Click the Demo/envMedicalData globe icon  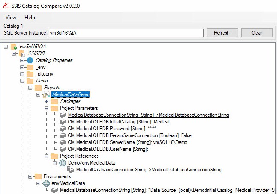pyautogui.click(x=63, y=163)
